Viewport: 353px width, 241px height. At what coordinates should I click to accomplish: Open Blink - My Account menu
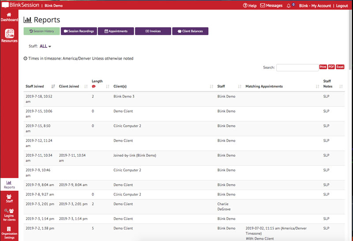(315, 6)
